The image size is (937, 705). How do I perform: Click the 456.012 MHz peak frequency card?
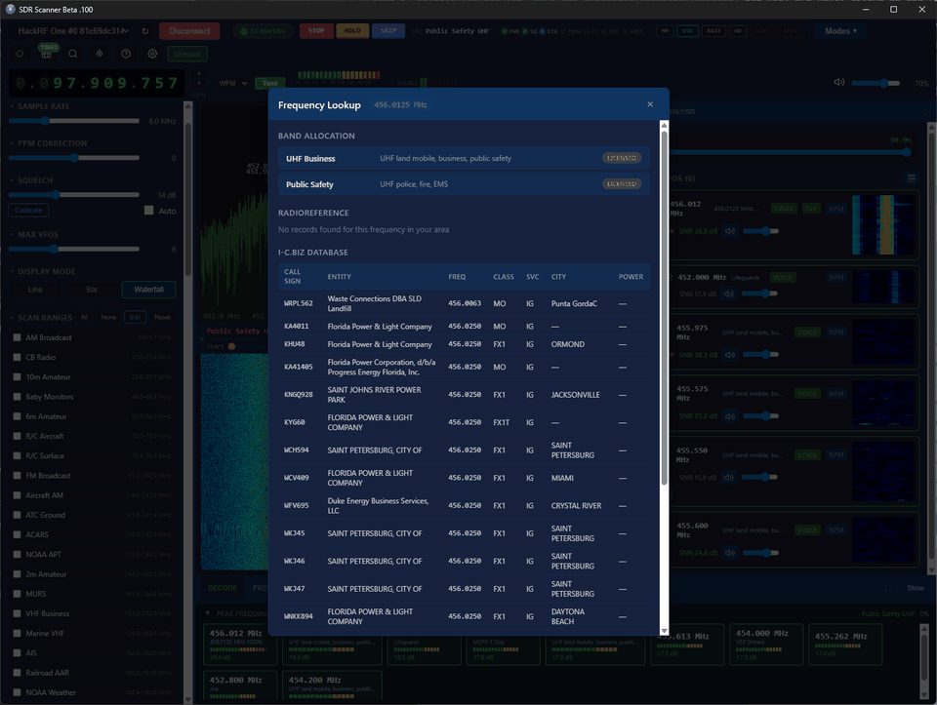(238, 645)
